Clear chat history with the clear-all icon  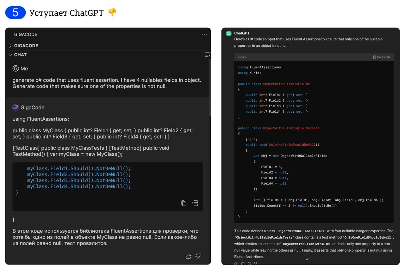(208, 55)
